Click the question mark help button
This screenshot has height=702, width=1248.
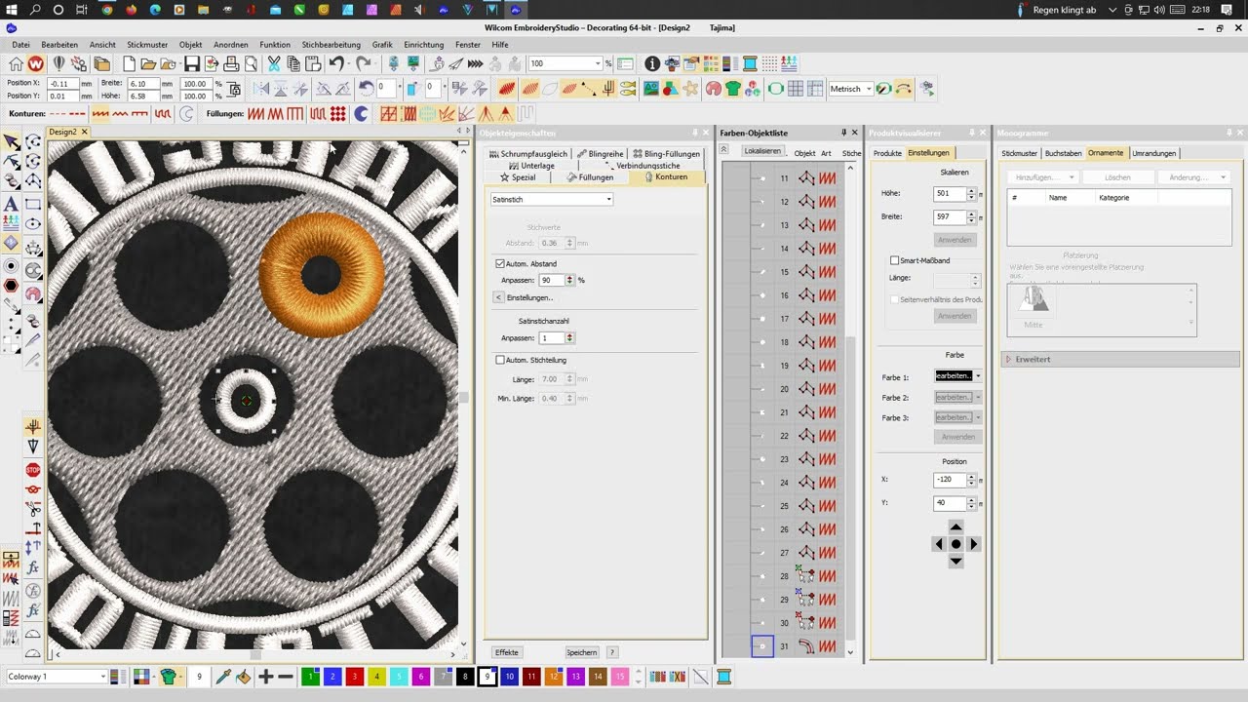[x=612, y=652]
